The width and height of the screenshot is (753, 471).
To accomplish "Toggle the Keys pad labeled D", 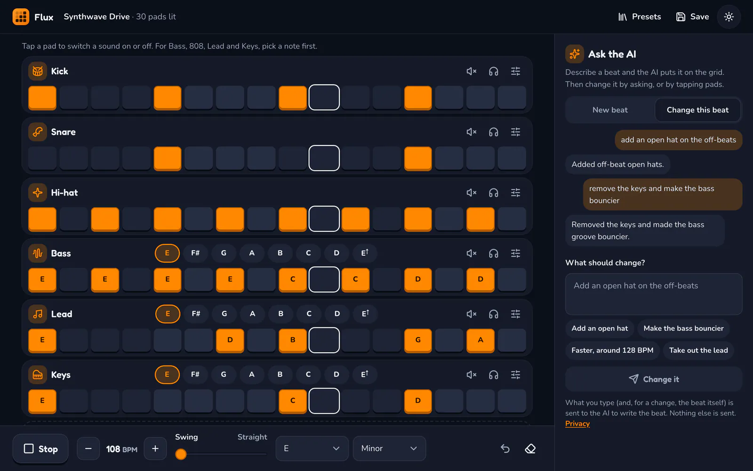I will (x=418, y=401).
